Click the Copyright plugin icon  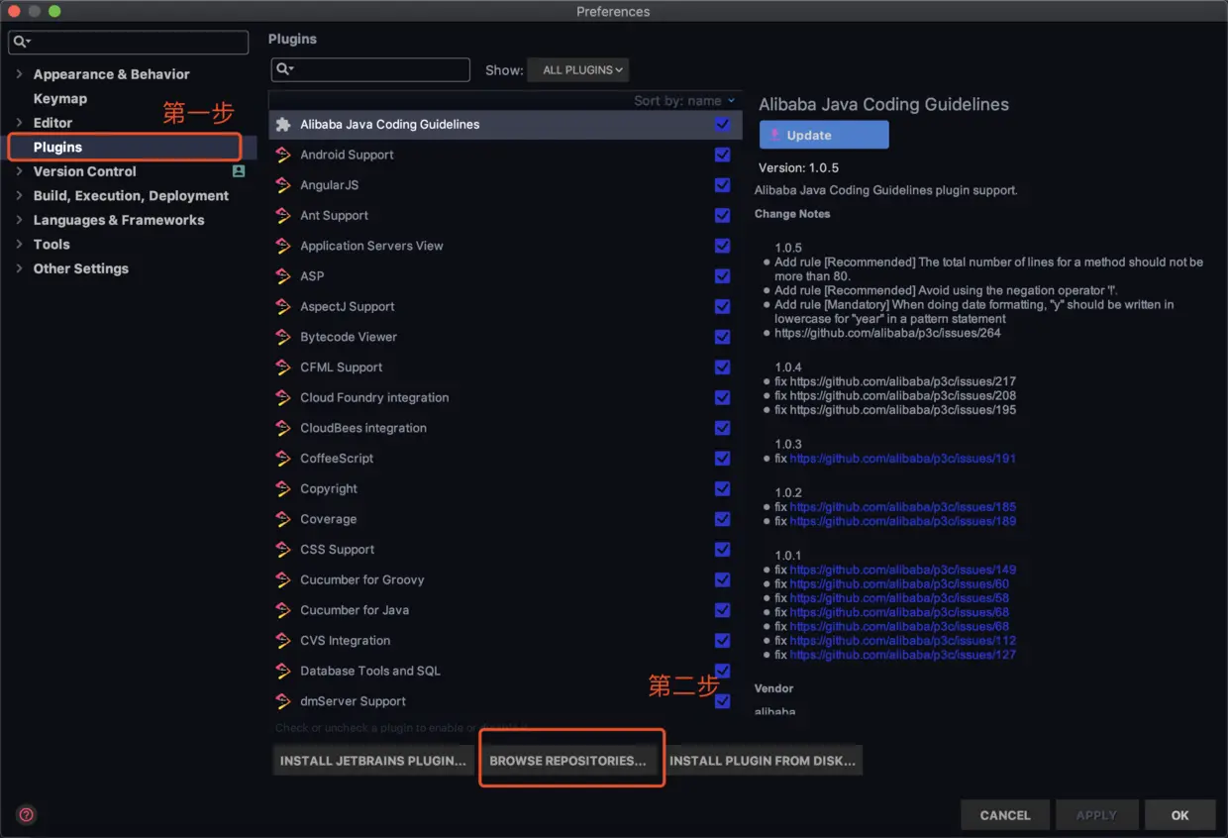coord(283,489)
